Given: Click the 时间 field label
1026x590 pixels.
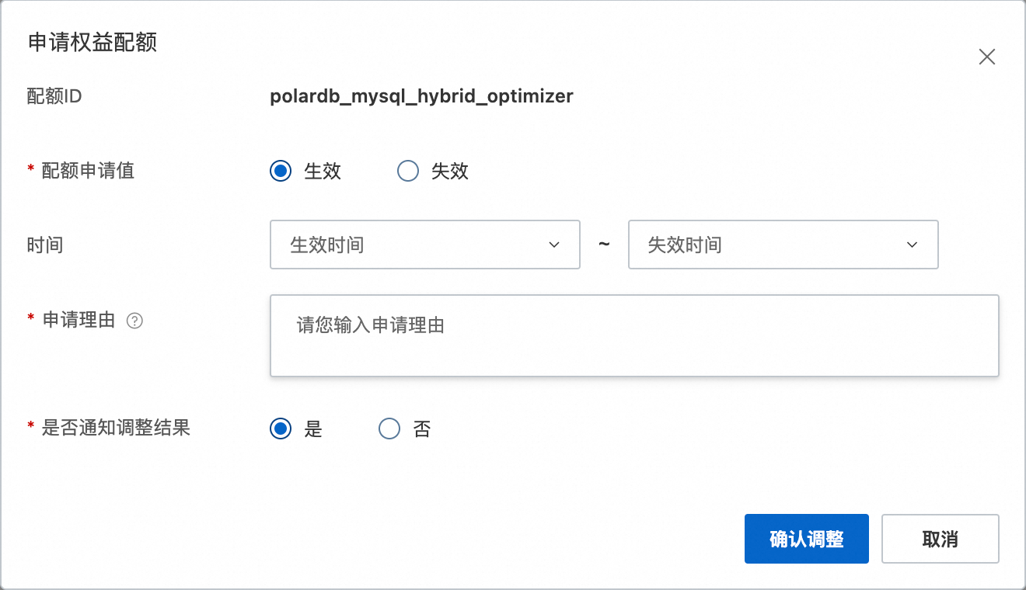Looking at the screenshot, I should pyautogui.click(x=45, y=245).
